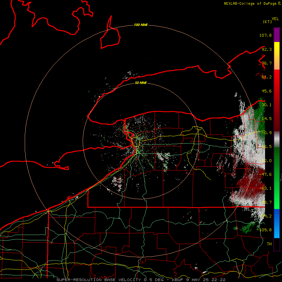
Task: Click the 50 NMI range ring label
Action: point(141,83)
